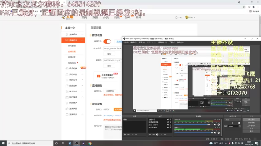This screenshot has width=261, height=146.
Task: Add a new scene with plus button
Action: click(125, 135)
